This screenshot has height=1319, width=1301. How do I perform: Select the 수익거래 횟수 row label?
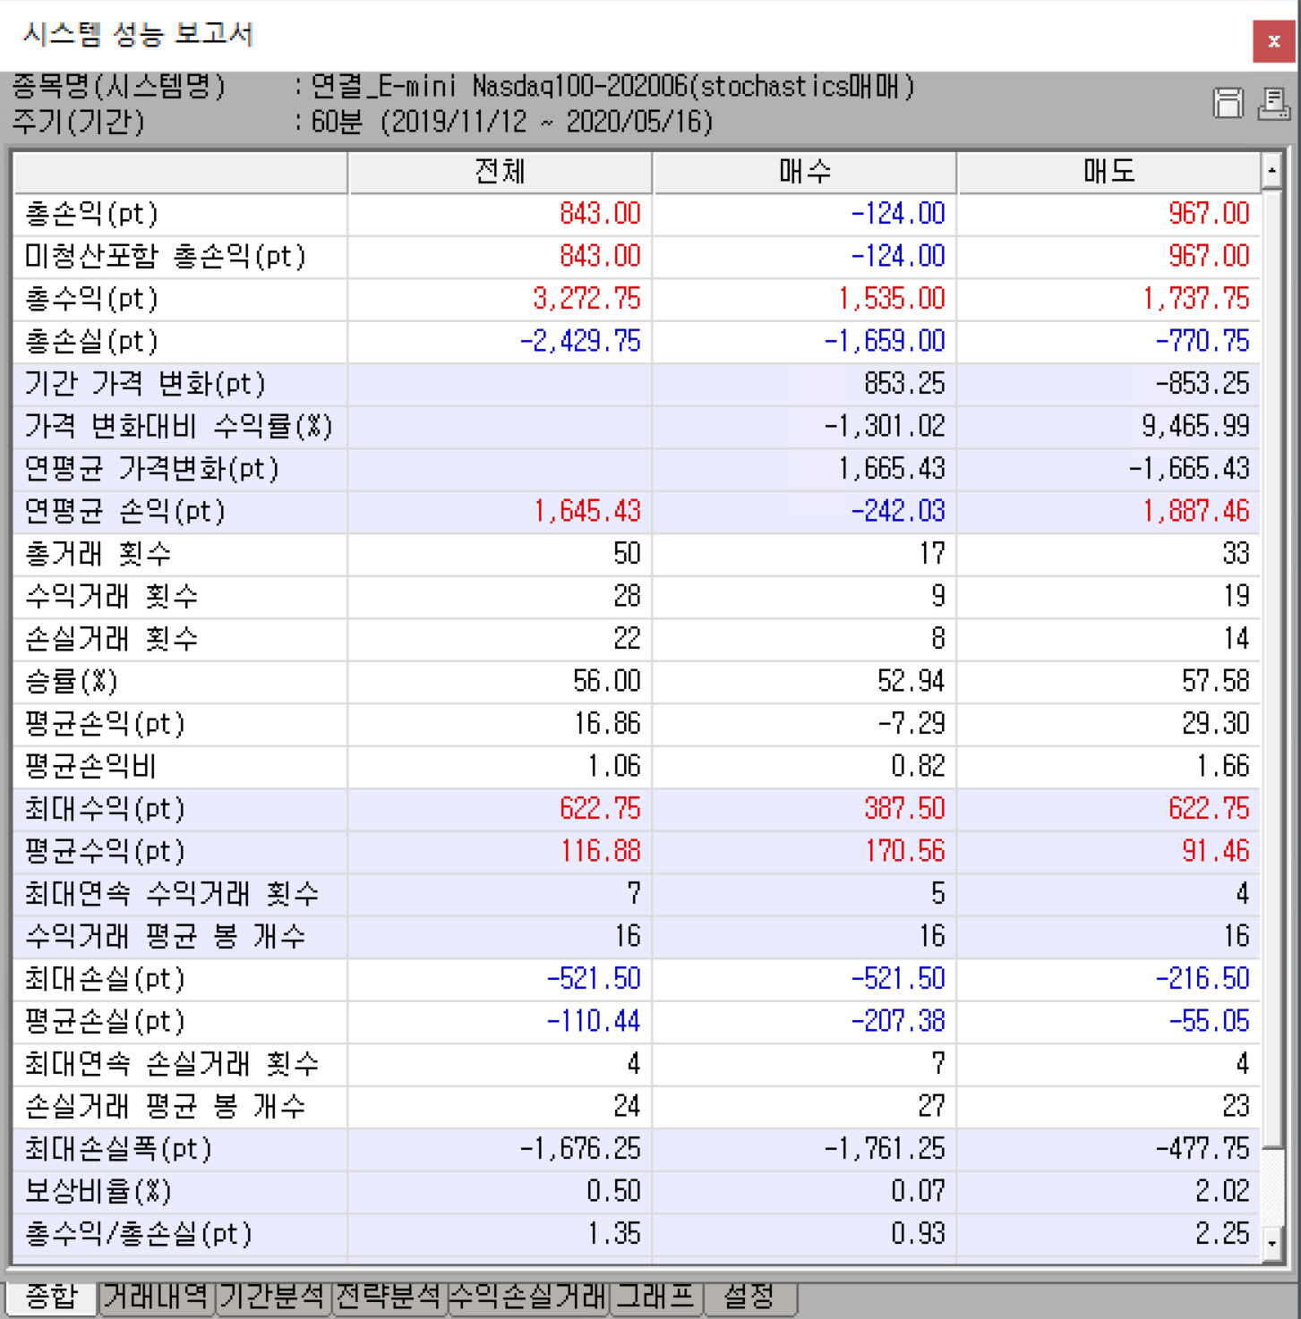click(112, 597)
